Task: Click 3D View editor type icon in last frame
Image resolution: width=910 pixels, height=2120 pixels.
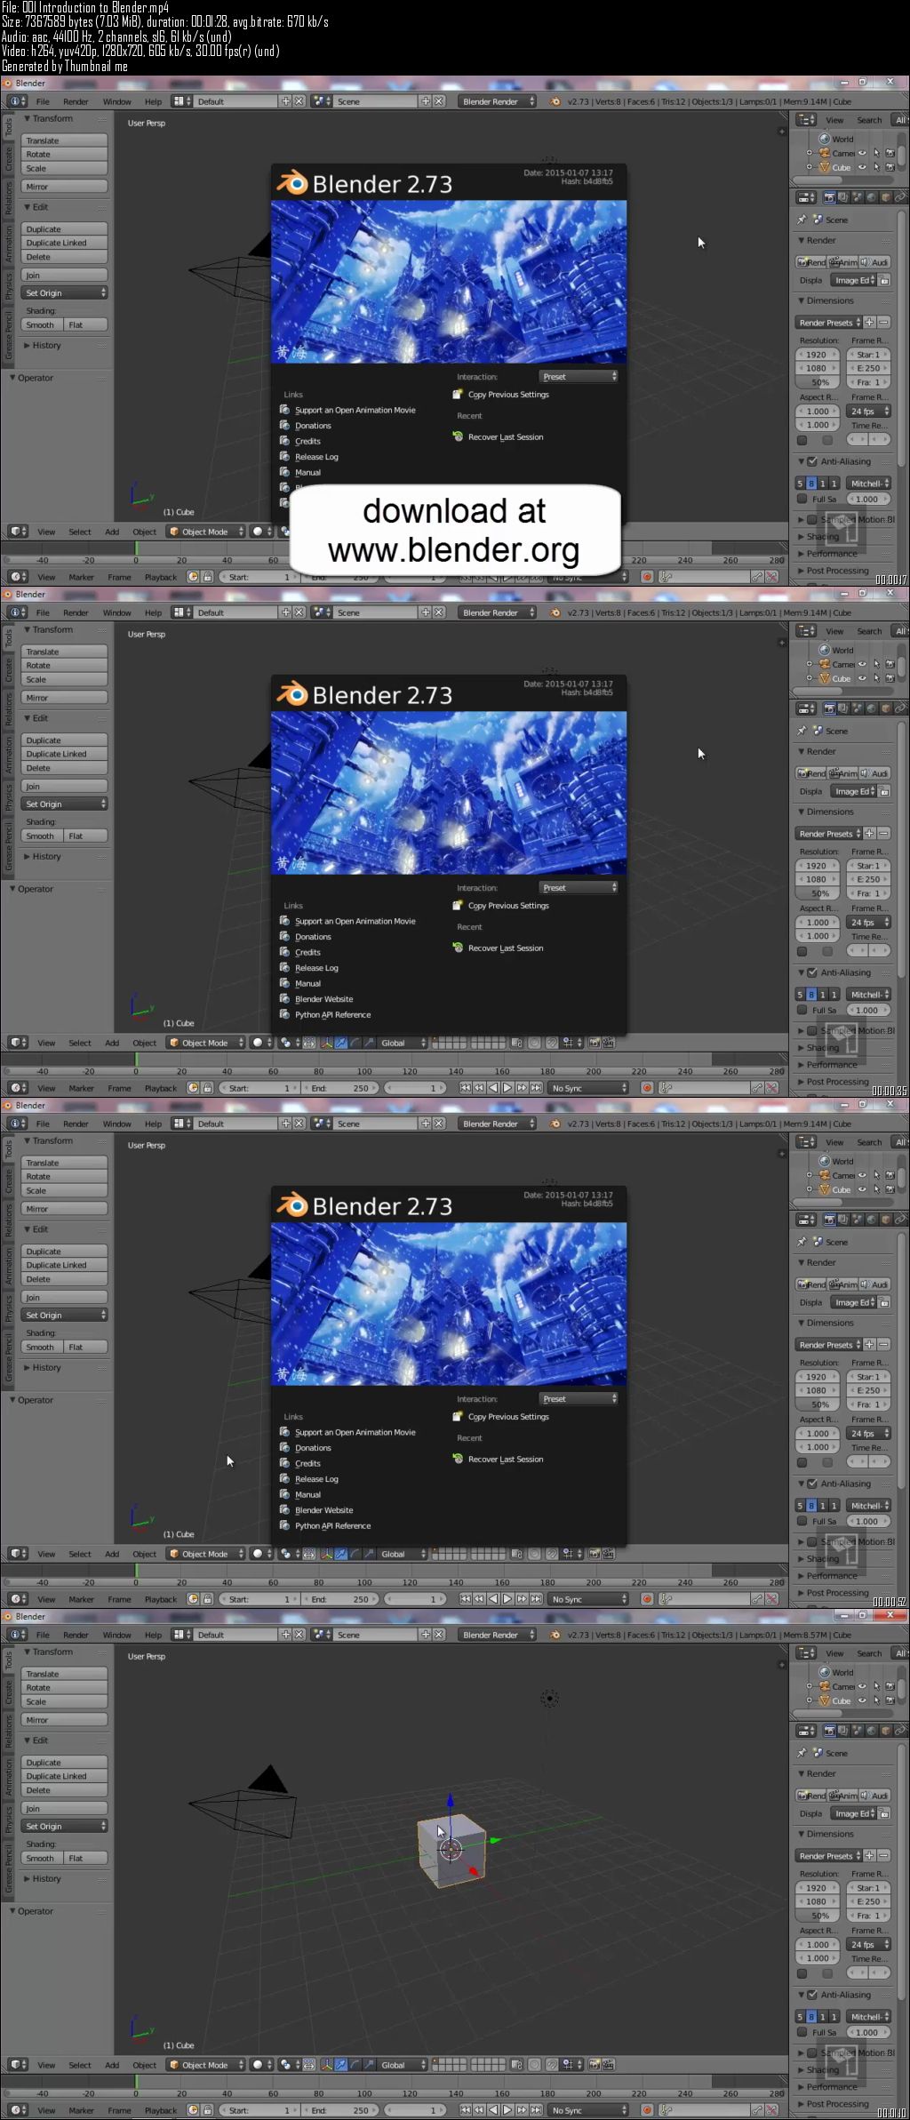Action: [18, 2065]
